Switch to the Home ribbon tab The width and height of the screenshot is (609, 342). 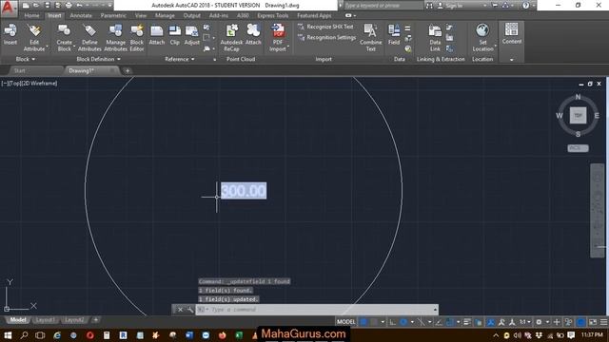[31, 15]
